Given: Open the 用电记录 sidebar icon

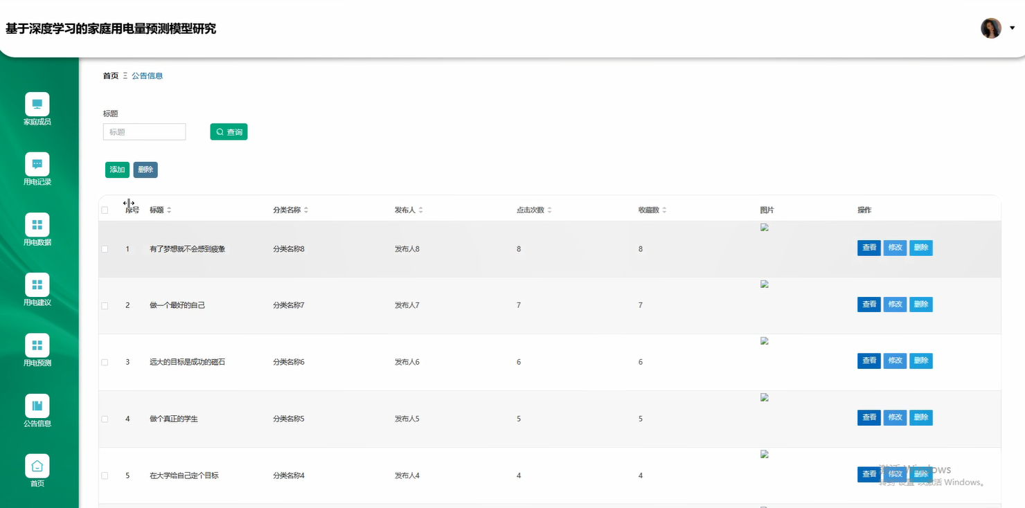Looking at the screenshot, I should click(x=37, y=165).
